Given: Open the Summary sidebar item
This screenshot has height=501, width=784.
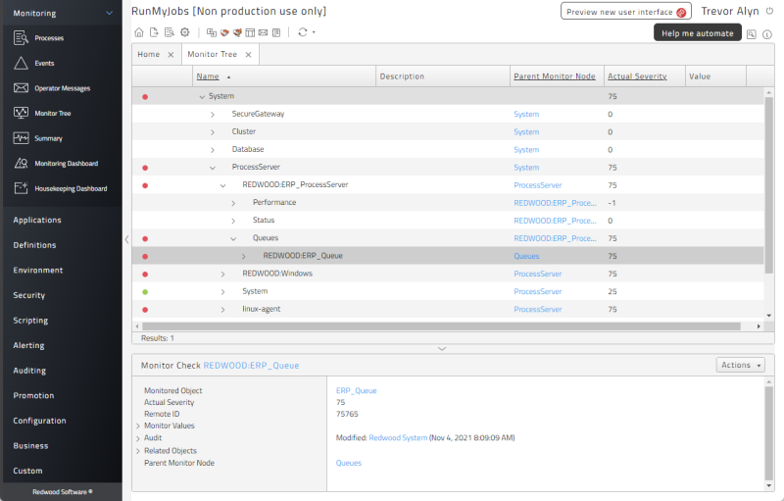Looking at the screenshot, I should click(x=38, y=138).
